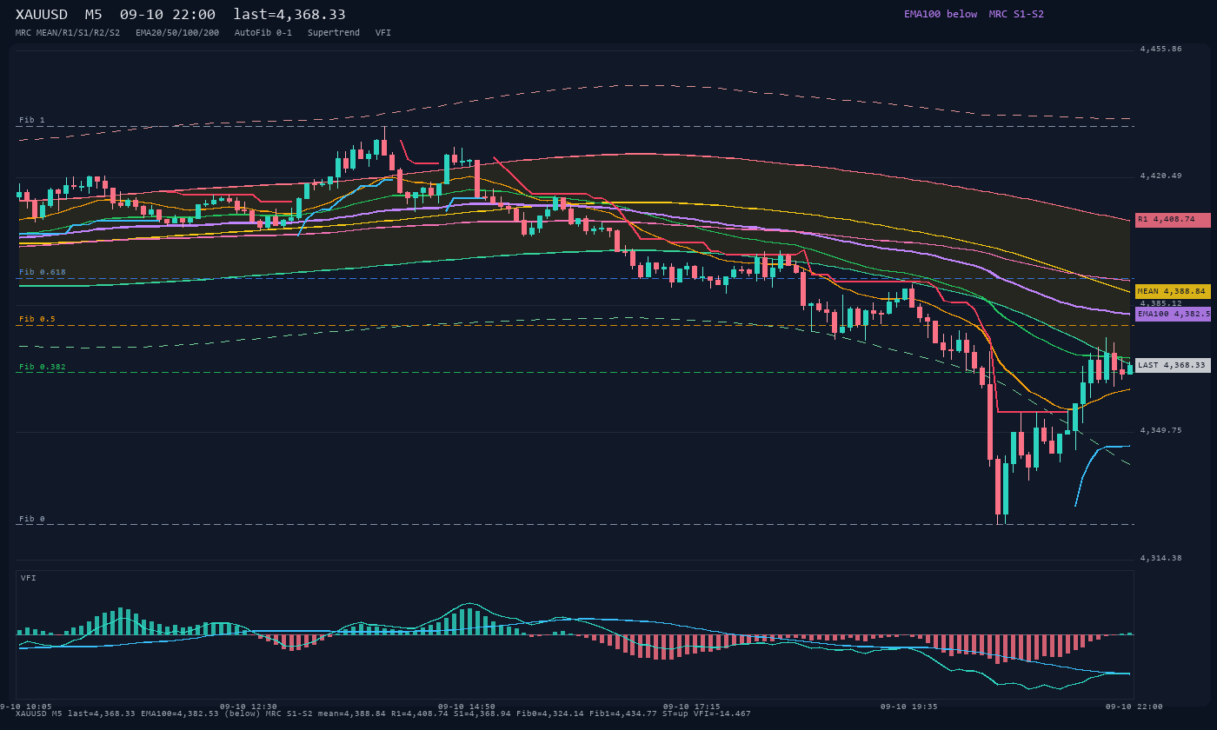Click the '09-10 12:30' time axis label
Image resolution: width=1217 pixels, height=730 pixels.
(249, 707)
